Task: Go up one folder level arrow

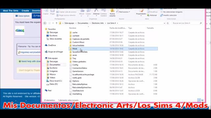Action: tap(56, 23)
